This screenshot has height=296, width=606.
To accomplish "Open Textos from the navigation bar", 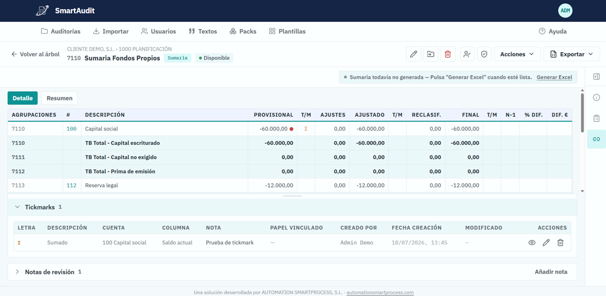I will coord(203,31).
